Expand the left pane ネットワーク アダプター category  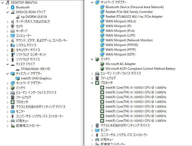coord(7,83)
